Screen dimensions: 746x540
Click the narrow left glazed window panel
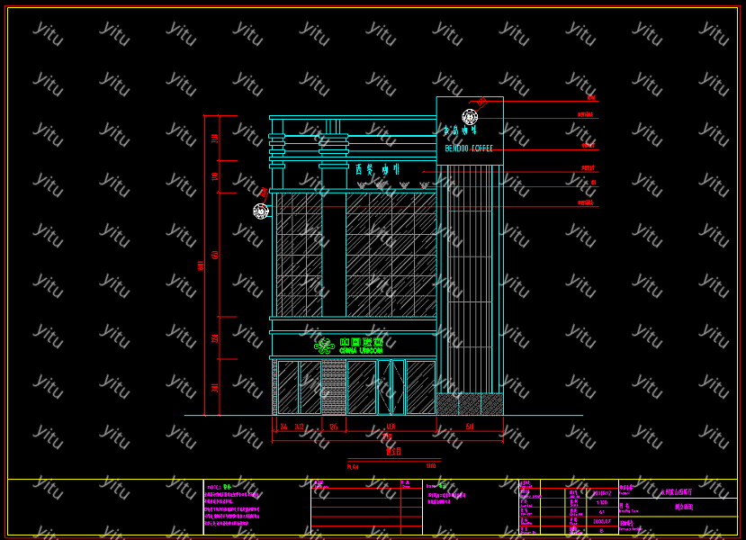point(299,254)
